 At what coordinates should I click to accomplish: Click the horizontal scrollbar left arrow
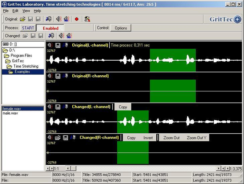68,169
